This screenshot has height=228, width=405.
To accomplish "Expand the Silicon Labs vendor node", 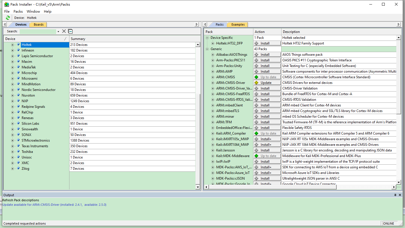I will coord(12,124).
